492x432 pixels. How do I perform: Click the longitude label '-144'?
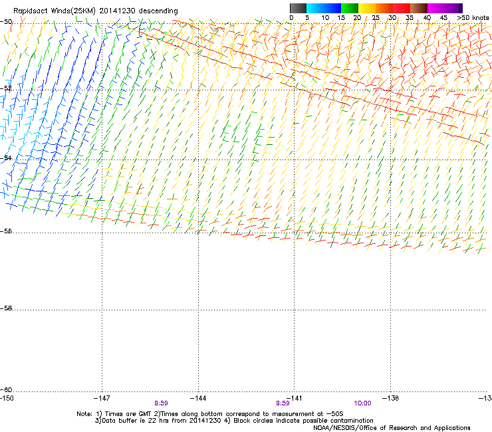click(x=198, y=398)
